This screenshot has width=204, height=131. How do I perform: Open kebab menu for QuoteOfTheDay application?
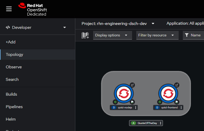(x=161, y=123)
